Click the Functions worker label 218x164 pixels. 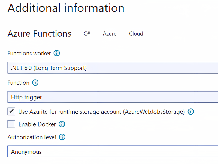[x=29, y=53]
